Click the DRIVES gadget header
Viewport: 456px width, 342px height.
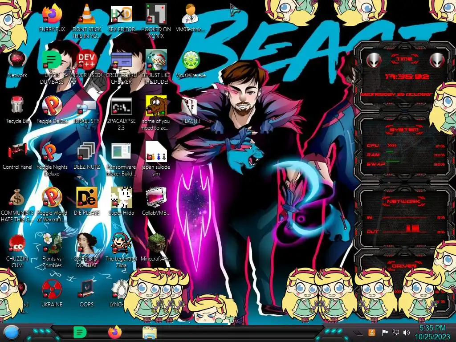403,266
